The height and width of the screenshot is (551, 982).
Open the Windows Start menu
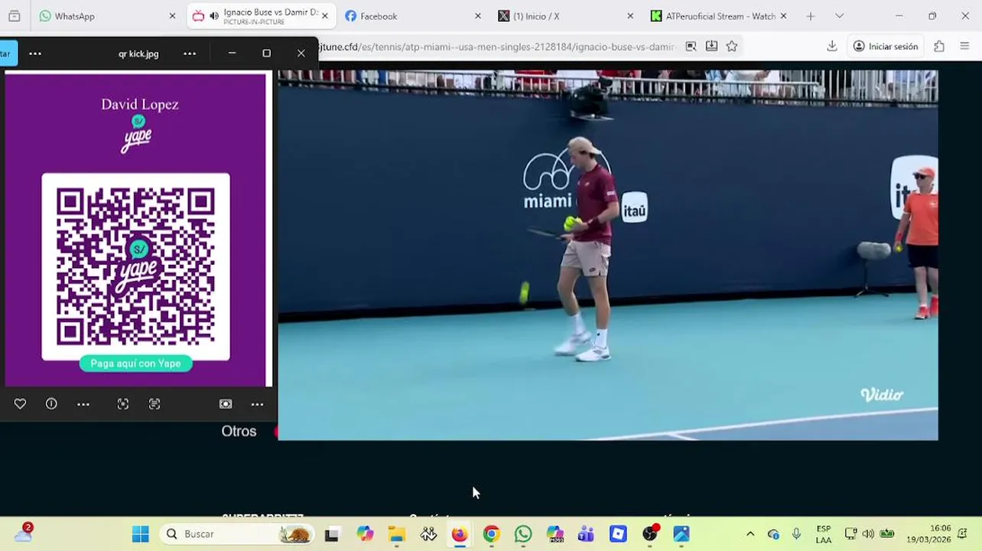pos(140,534)
